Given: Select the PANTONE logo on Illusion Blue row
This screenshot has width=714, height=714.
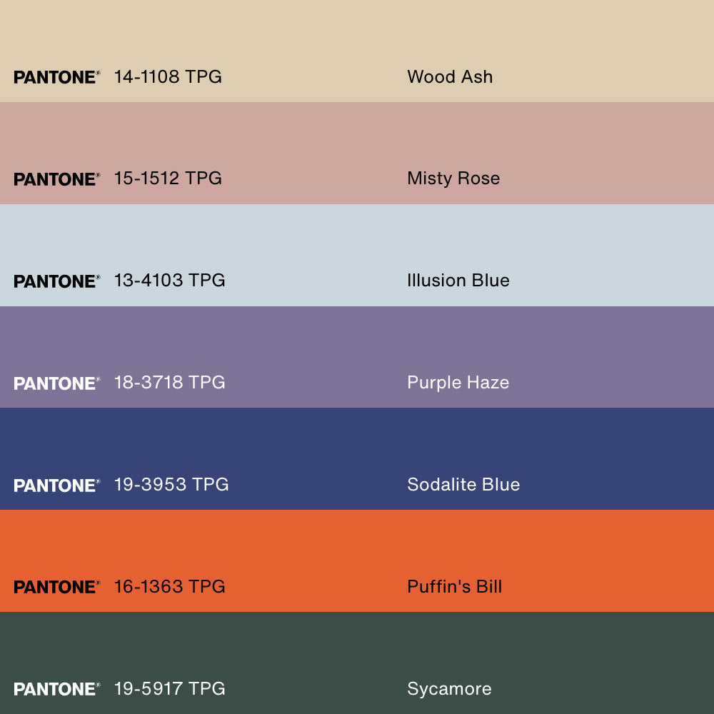Looking at the screenshot, I should (x=56, y=281).
